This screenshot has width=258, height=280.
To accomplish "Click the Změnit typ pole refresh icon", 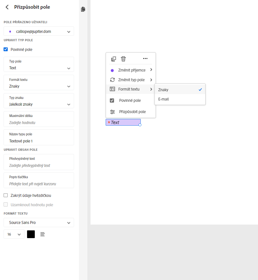I will coord(112,80).
